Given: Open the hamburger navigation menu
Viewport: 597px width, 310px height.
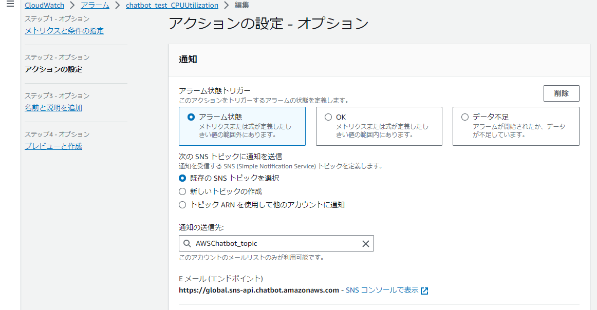Looking at the screenshot, I should (x=10, y=4).
